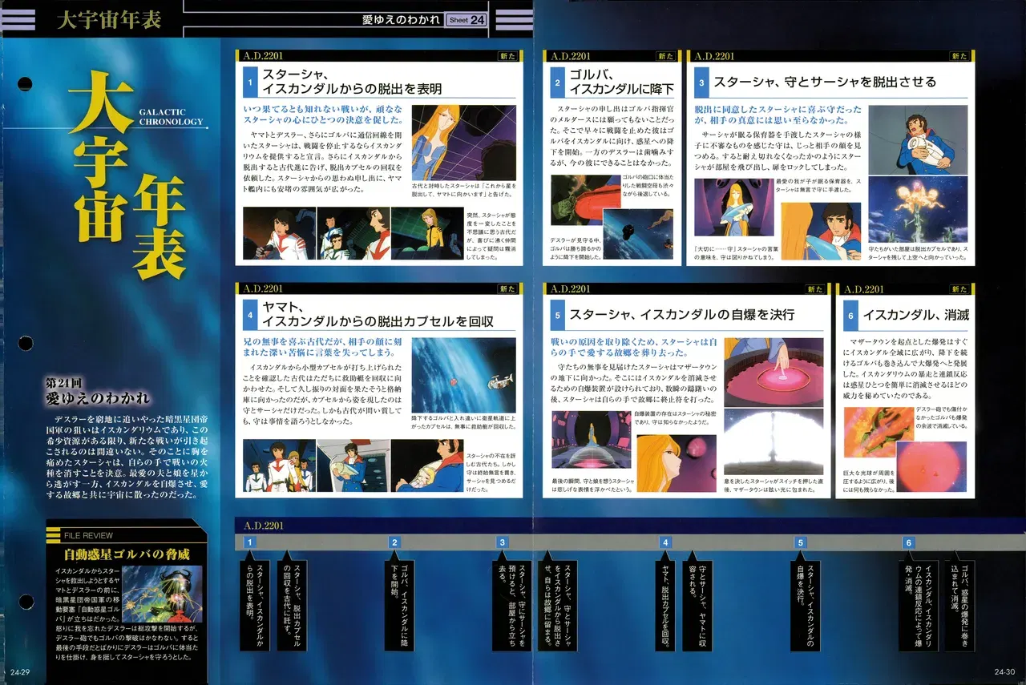This screenshot has height=685, width=1026.
Task: Click the 新た tag on card 1
Action: click(x=507, y=56)
